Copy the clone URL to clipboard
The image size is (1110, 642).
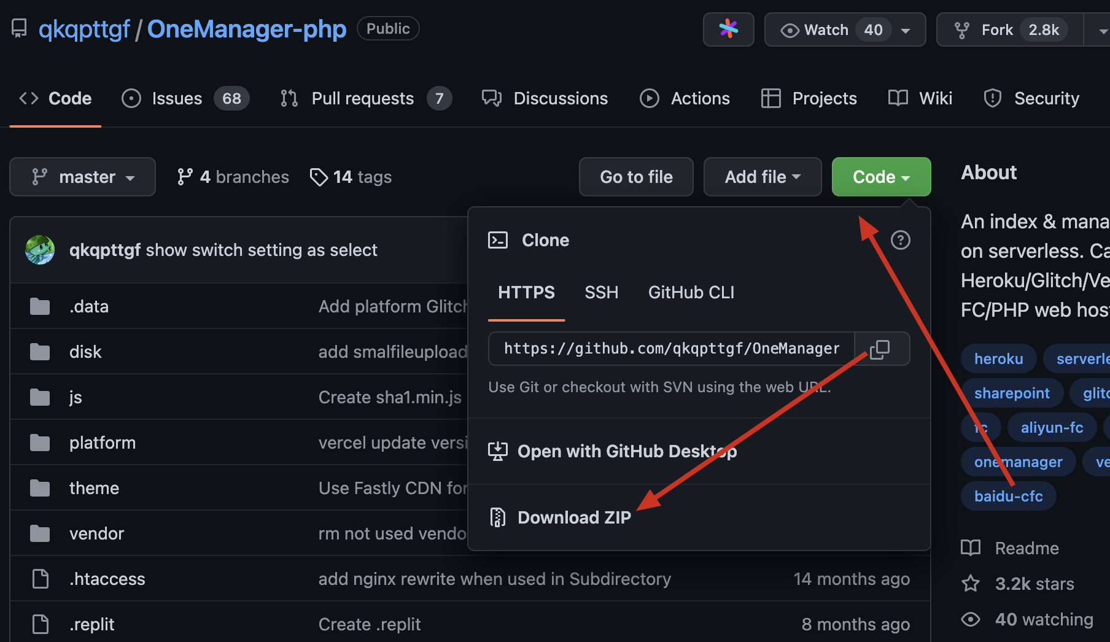click(x=880, y=349)
